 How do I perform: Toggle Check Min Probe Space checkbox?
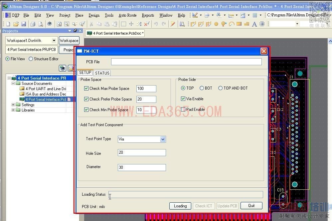[86, 110]
